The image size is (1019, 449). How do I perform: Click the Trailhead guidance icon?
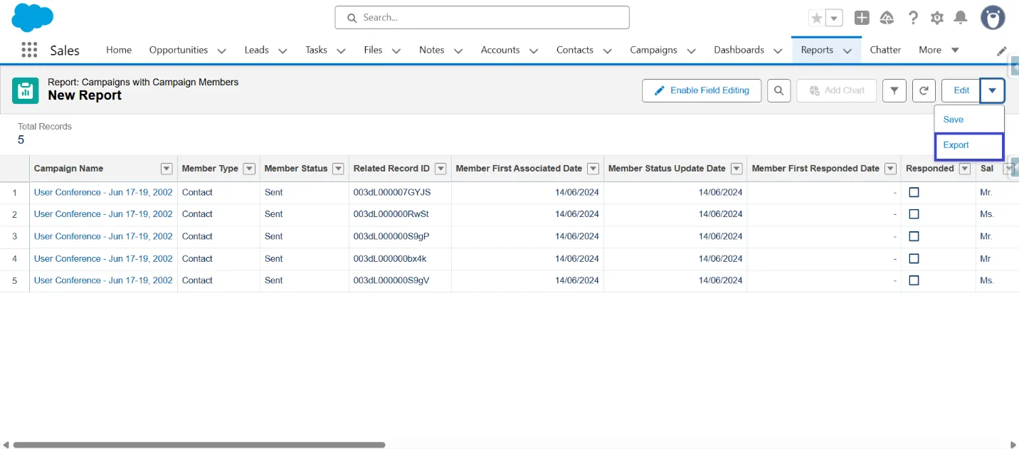(x=887, y=18)
